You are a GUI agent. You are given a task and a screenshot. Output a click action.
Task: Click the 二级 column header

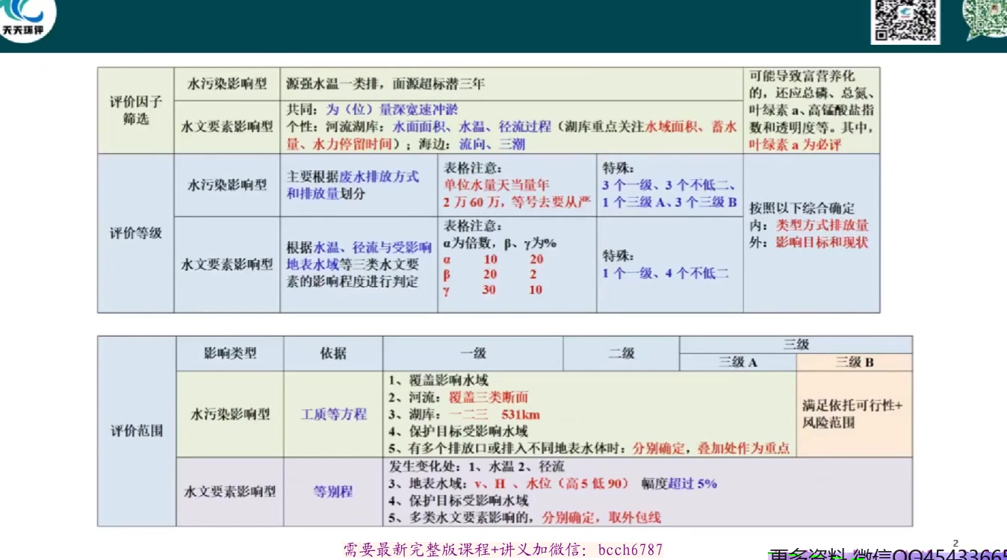(621, 353)
